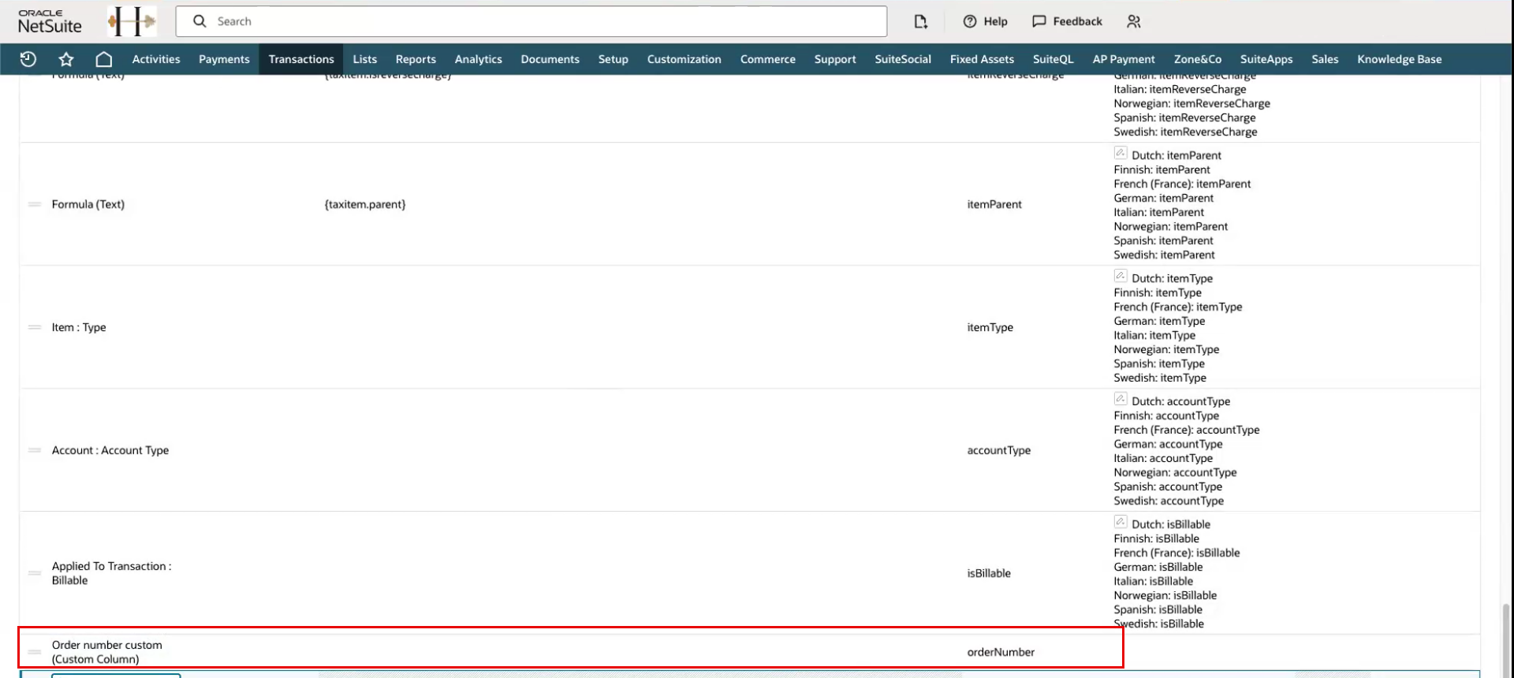Click the {taxitem.parent} formula cell
Viewport: 1514px width, 678px height.
[x=365, y=204]
